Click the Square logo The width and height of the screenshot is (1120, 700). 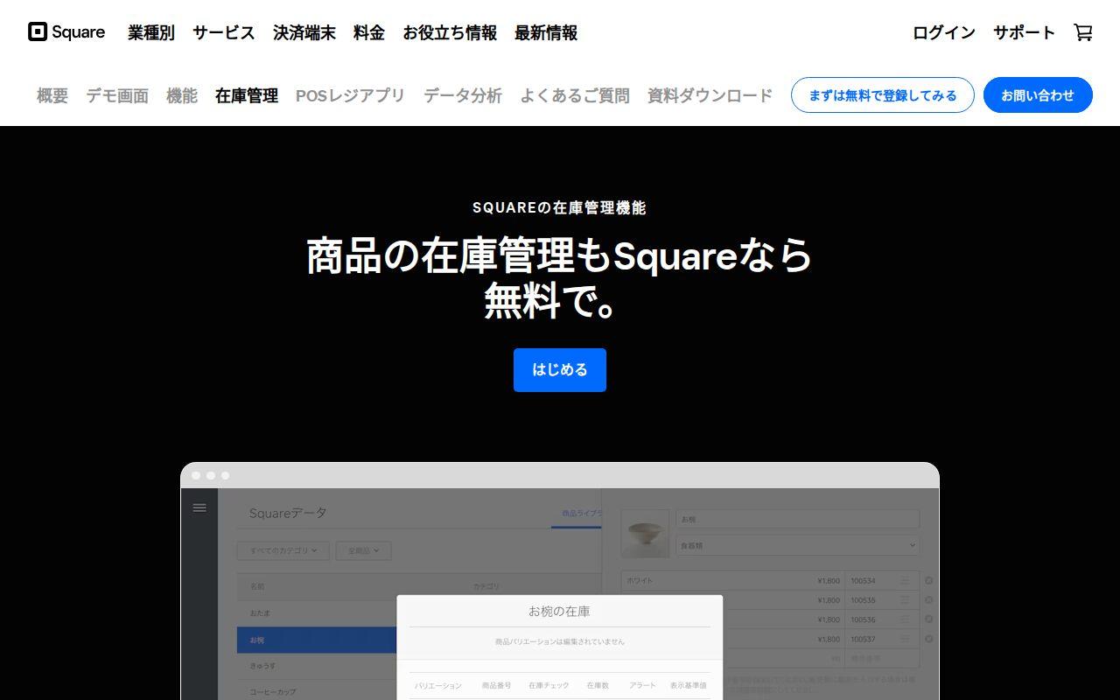(x=66, y=32)
